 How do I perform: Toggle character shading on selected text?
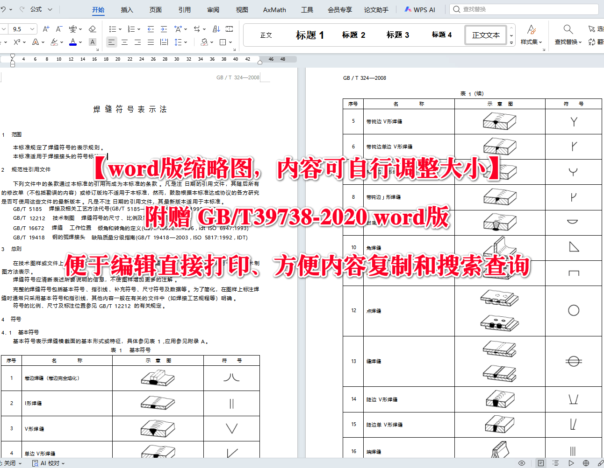(92, 42)
